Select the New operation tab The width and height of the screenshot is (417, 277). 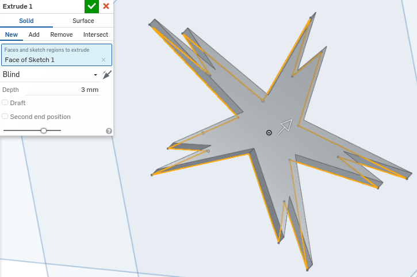point(12,34)
